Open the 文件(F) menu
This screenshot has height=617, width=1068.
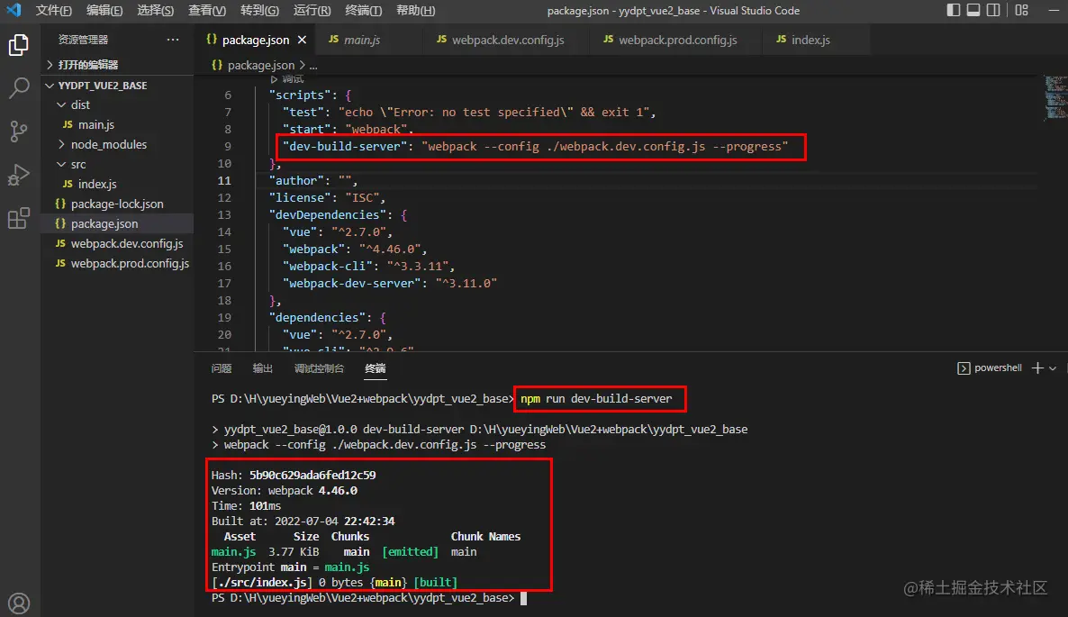(x=54, y=10)
